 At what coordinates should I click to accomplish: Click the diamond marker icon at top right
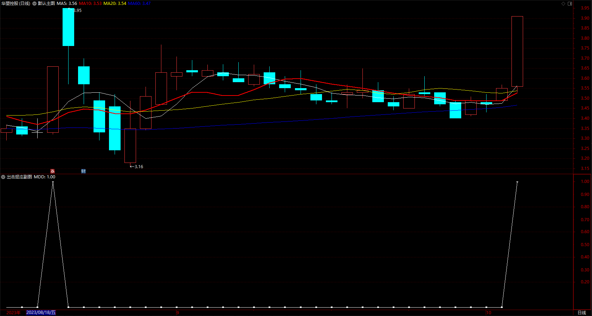563,4
